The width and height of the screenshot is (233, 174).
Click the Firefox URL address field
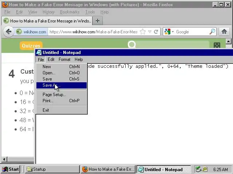(x=94, y=32)
